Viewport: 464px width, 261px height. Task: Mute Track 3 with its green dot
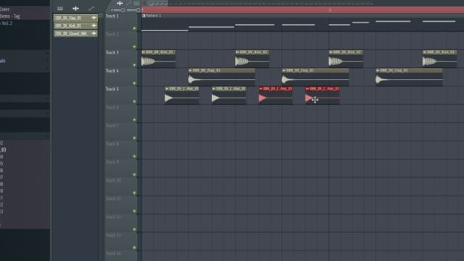click(134, 65)
